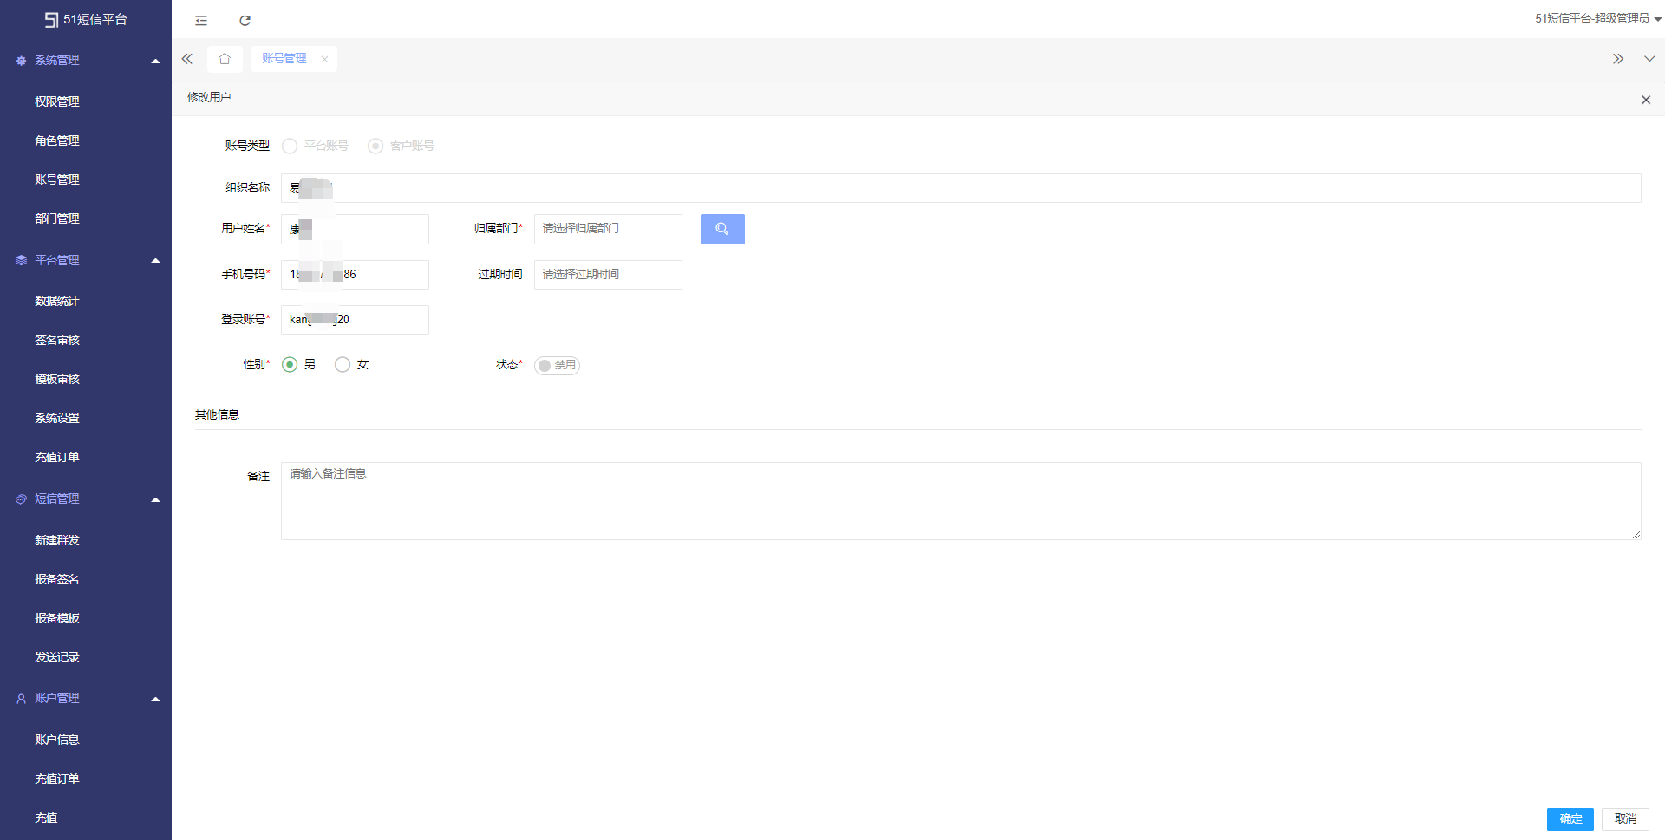Click the department search button
Screen dimensions: 1665x840
(722, 229)
